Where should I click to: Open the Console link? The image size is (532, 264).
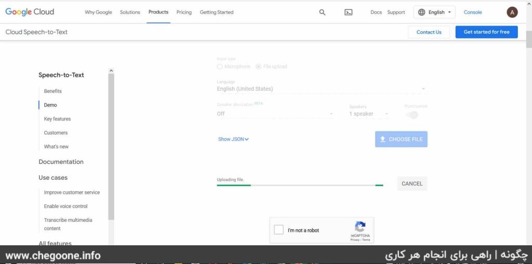pyautogui.click(x=473, y=12)
